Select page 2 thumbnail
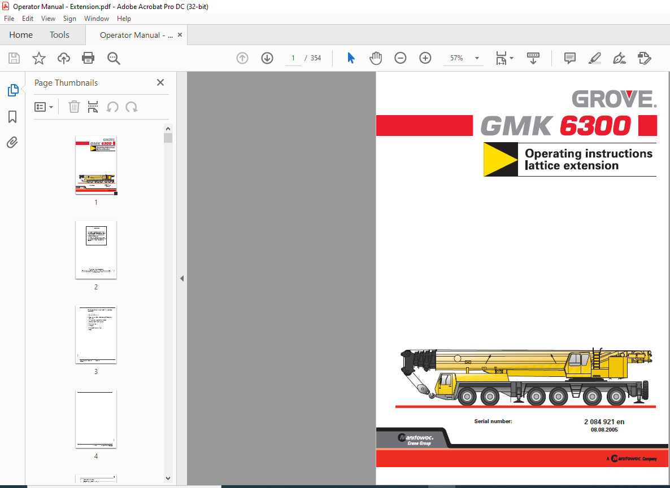This screenshot has height=488, width=670. [x=95, y=249]
